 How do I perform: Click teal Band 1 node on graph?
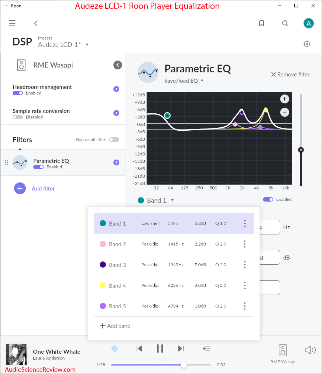pos(167,116)
